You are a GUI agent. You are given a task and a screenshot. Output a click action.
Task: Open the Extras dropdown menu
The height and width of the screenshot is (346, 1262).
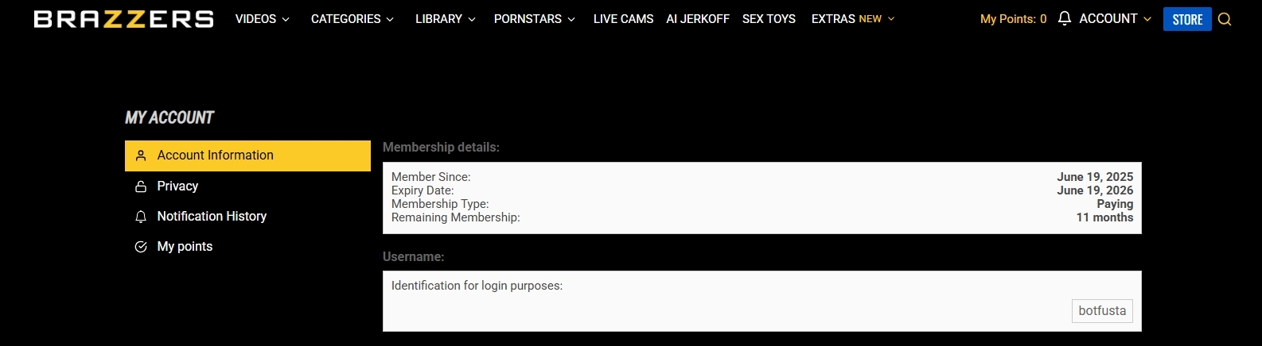coord(852,19)
